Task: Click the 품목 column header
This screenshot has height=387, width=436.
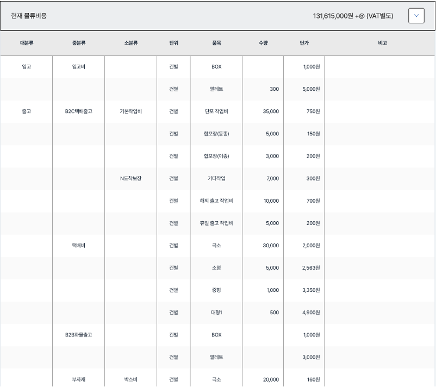Action: pyautogui.click(x=216, y=43)
